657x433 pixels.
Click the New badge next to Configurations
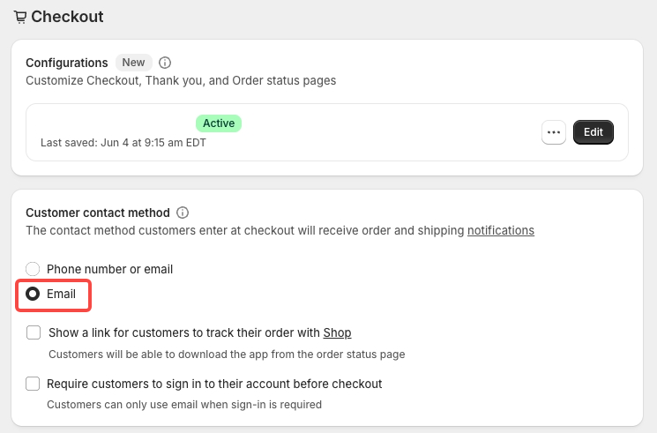tap(133, 63)
